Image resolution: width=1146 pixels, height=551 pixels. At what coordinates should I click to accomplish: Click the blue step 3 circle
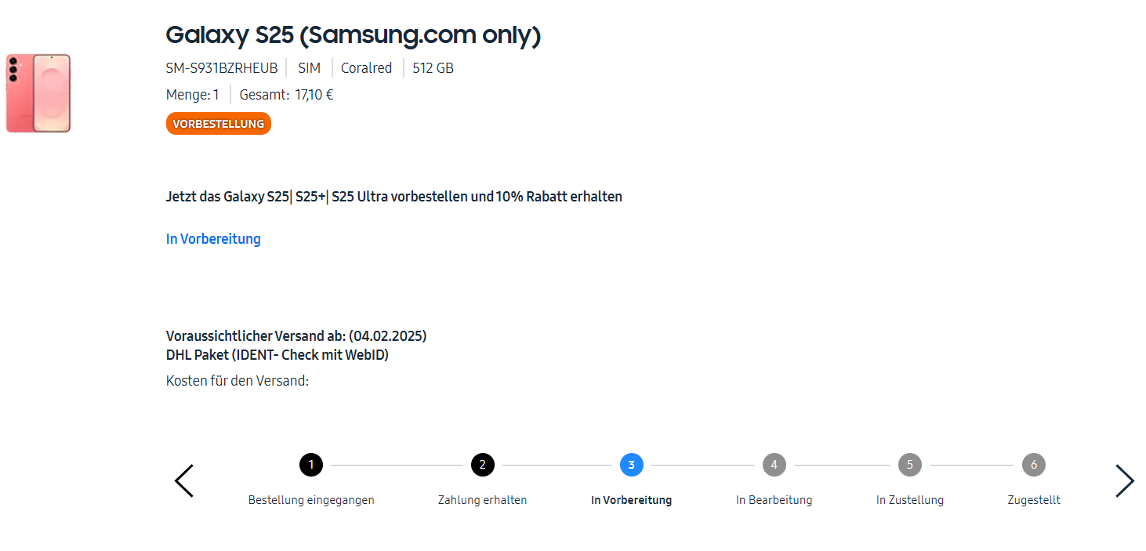point(631,465)
